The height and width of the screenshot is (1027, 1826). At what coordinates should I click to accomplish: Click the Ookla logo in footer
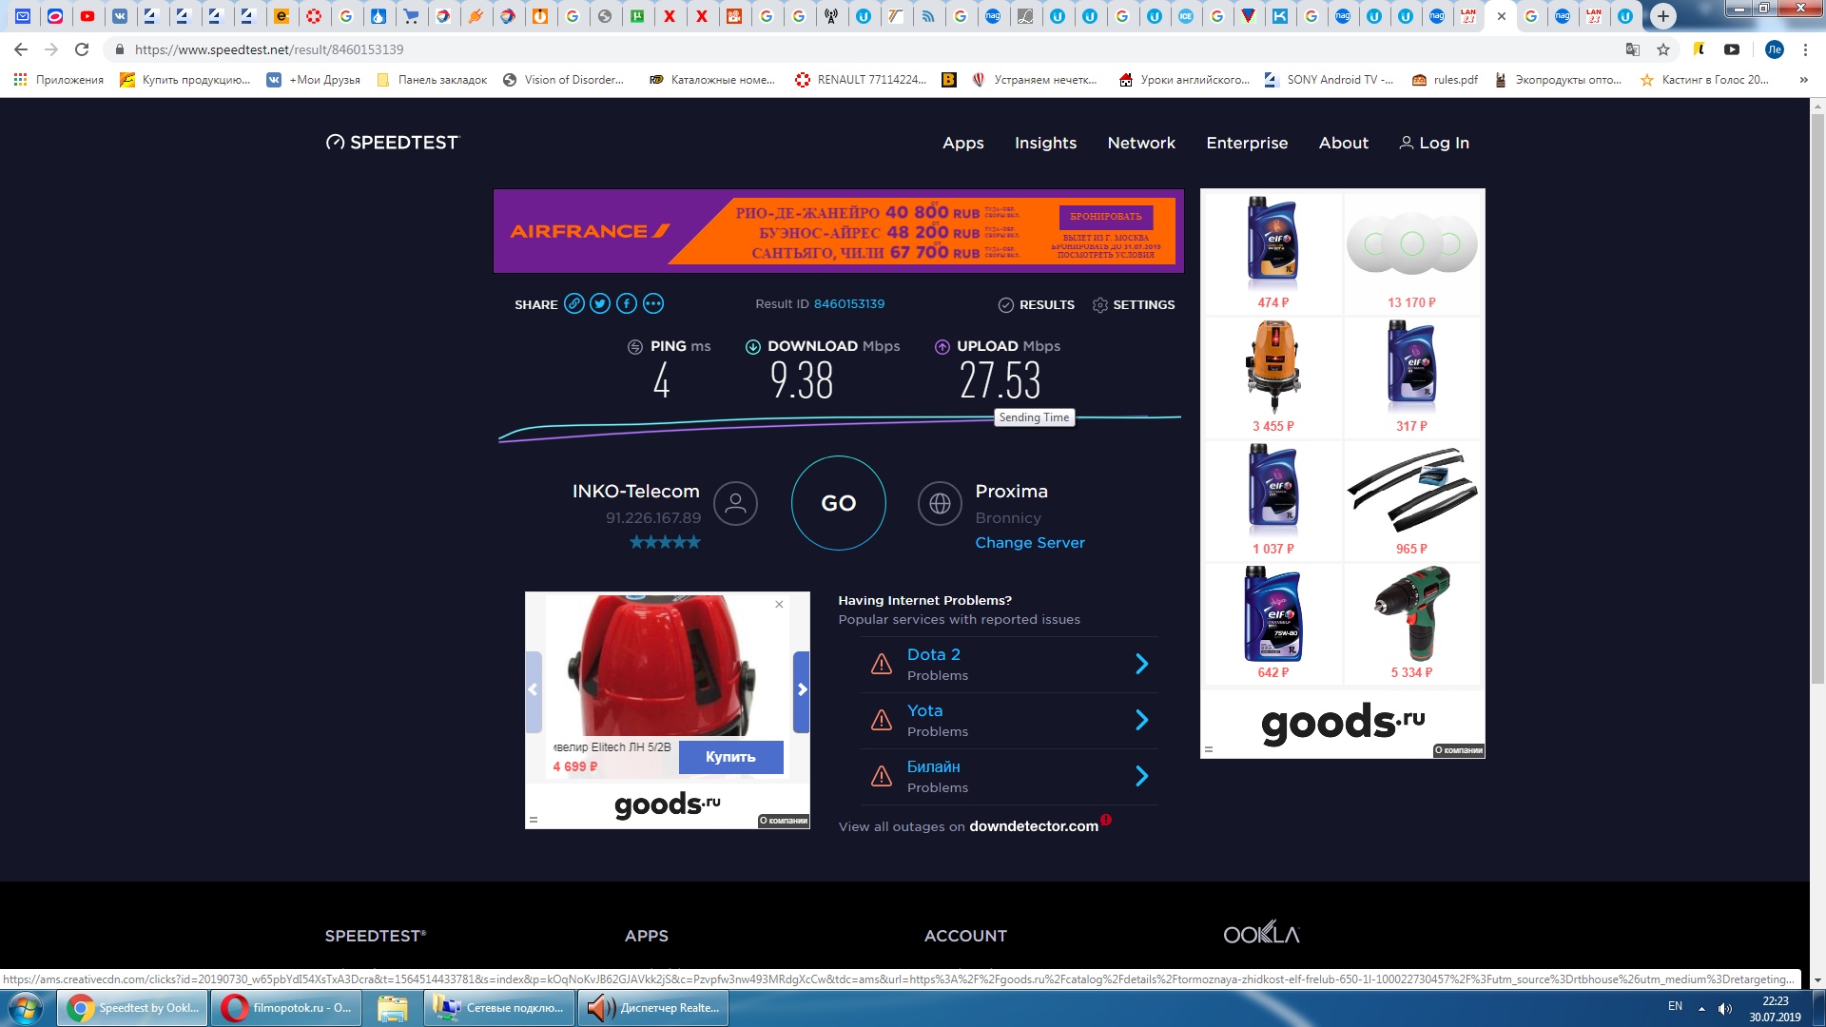click(1261, 934)
